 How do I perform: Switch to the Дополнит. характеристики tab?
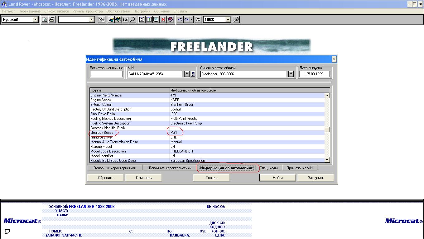coord(170,168)
